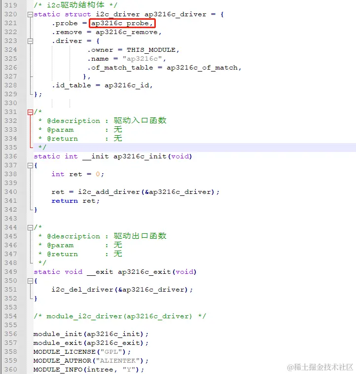Click i2c_add_driver call on line 340

pos(109,192)
